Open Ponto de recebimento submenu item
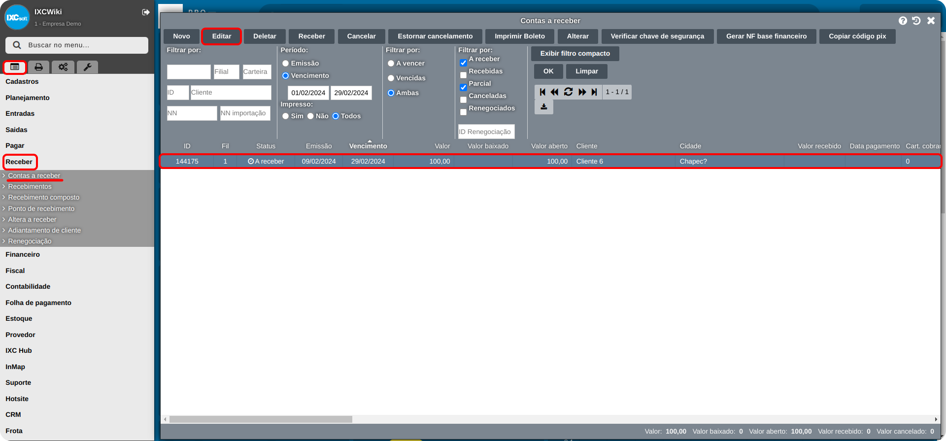Viewport: 946px width, 441px height. 41,209
